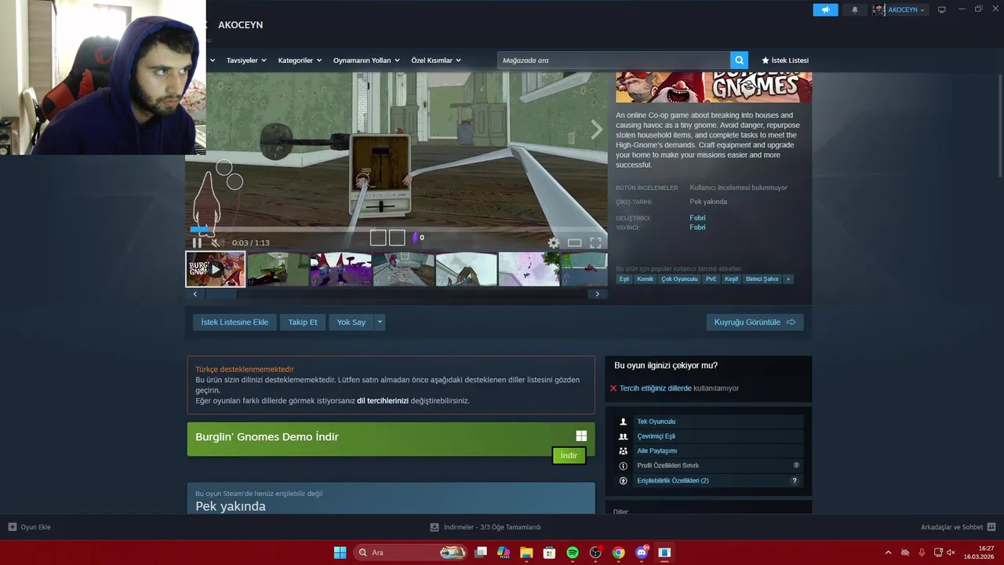Image resolution: width=1004 pixels, height=565 pixels.
Task: Open video settings gear icon
Action: (x=554, y=243)
